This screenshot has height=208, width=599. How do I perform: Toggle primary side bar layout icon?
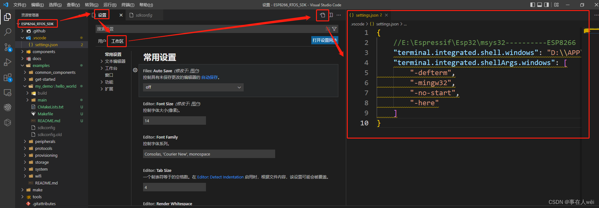coord(532,5)
